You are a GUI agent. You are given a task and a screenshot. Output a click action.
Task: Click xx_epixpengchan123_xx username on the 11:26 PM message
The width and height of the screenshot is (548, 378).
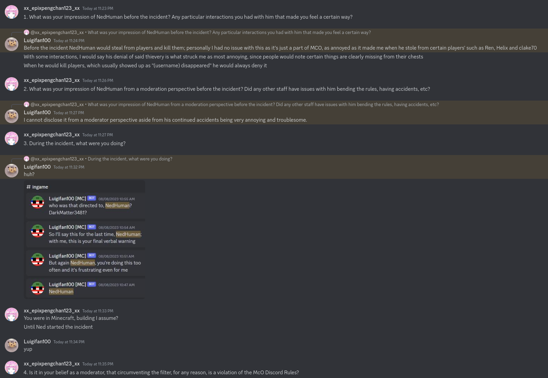[x=52, y=80]
